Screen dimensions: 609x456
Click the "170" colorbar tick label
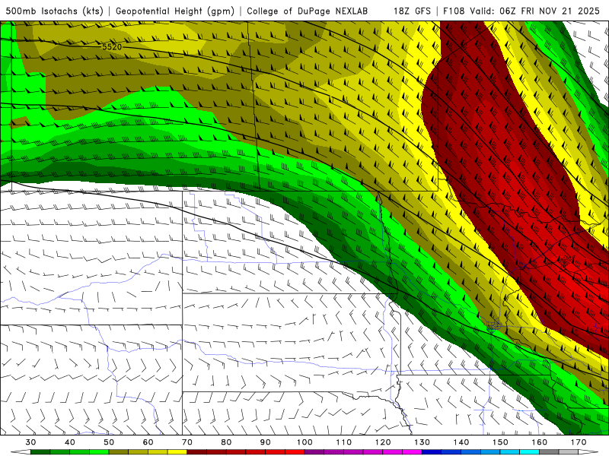[579, 442]
